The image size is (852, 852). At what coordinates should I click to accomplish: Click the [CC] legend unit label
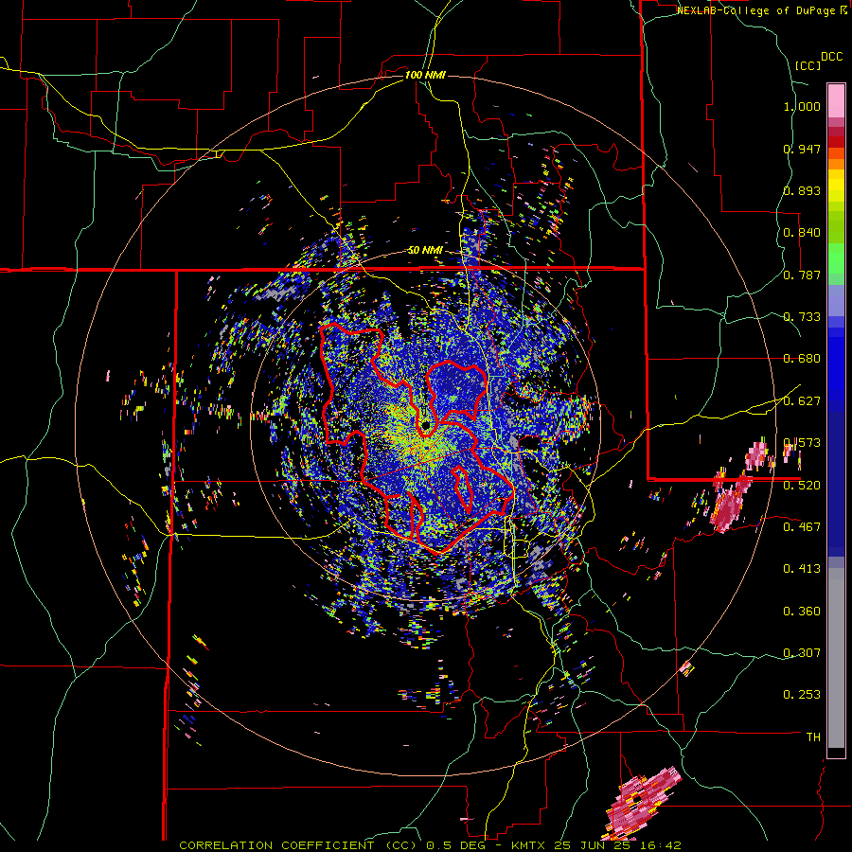[808, 65]
